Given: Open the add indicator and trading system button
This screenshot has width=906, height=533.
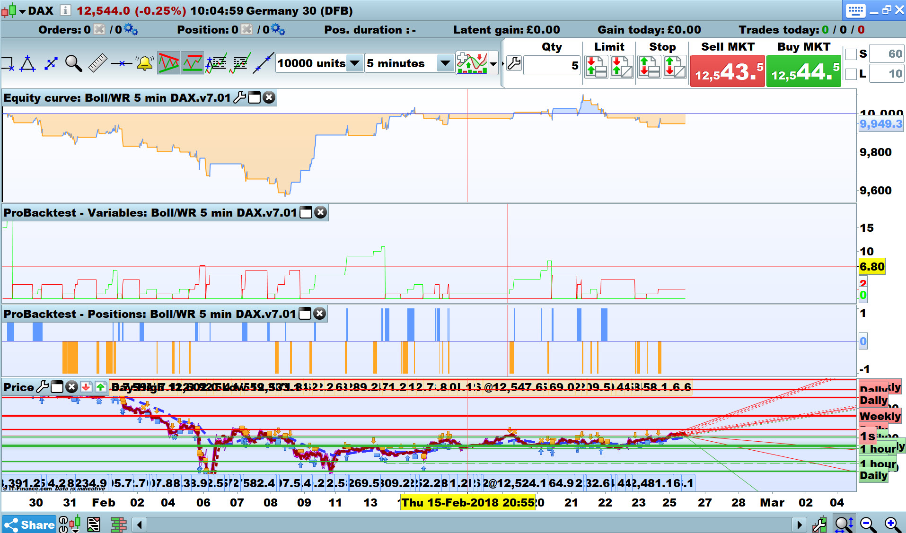Looking at the screenshot, I should (x=472, y=63).
